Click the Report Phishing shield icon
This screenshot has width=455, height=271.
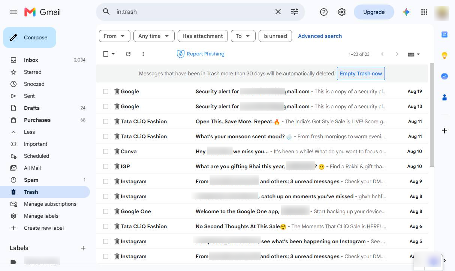click(181, 54)
